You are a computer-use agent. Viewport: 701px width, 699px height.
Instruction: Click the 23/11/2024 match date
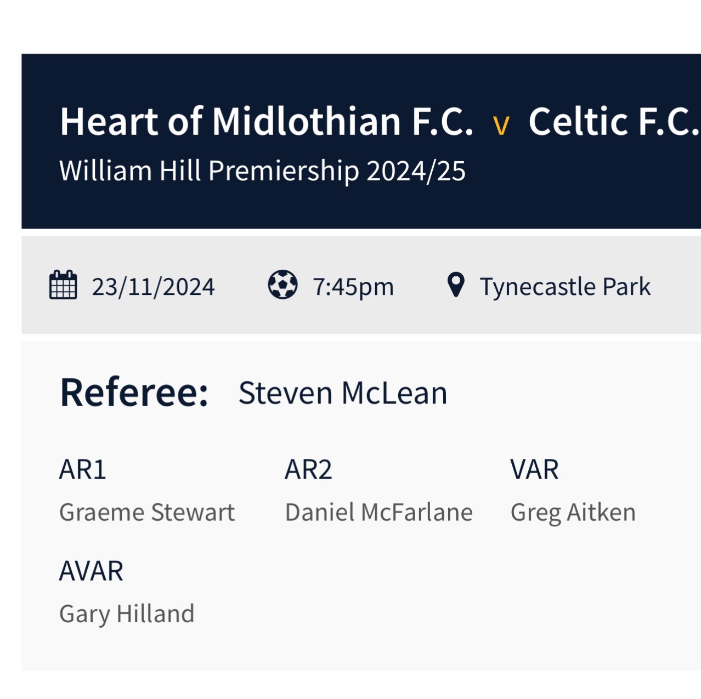pyautogui.click(x=153, y=287)
